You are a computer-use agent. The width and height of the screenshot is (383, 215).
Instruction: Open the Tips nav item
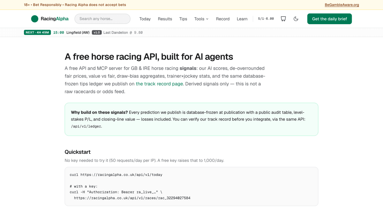(x=183, y=19)
